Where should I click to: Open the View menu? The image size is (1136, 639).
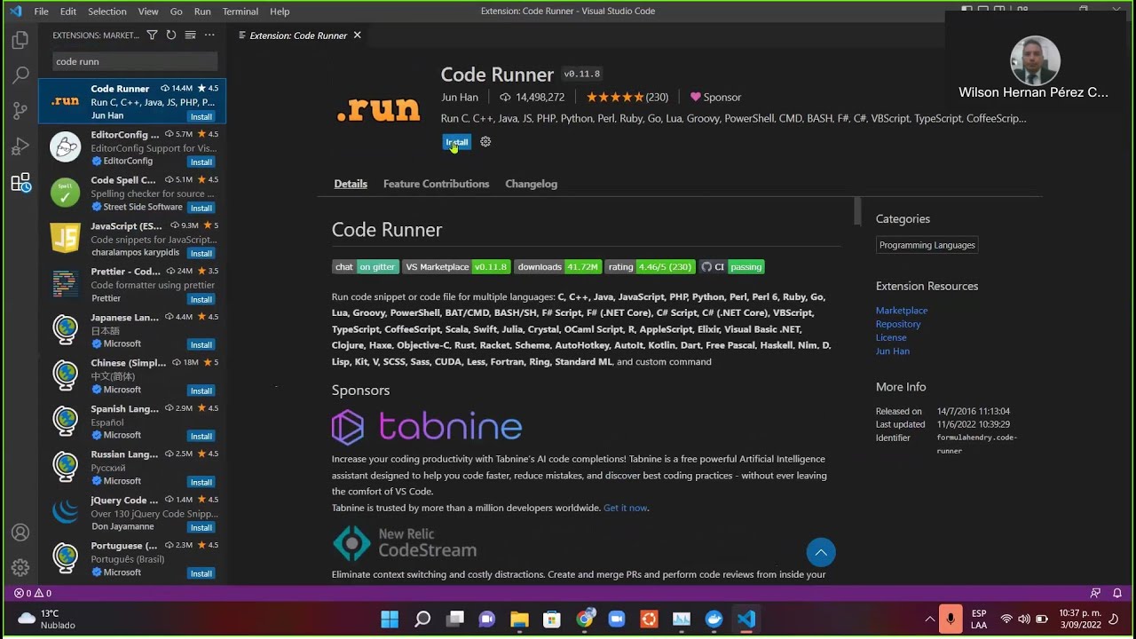[x=148, y=12]
